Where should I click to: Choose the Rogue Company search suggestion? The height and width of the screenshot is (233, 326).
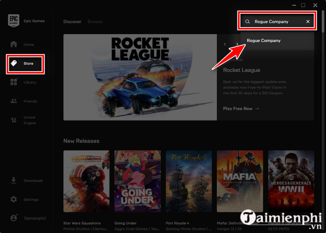(x=277, y=41)
